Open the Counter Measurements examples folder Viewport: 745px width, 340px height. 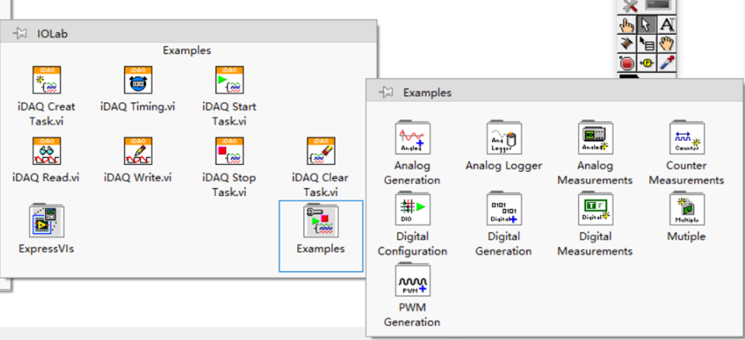pos(686,138)
